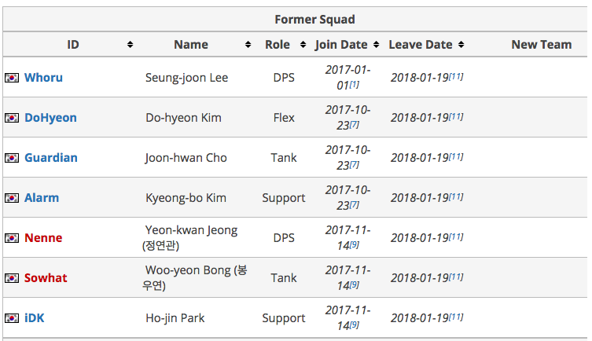This screenshot has width=592, height=341.
Task: Click the flag icon beside Alarm
Action: 12,198
